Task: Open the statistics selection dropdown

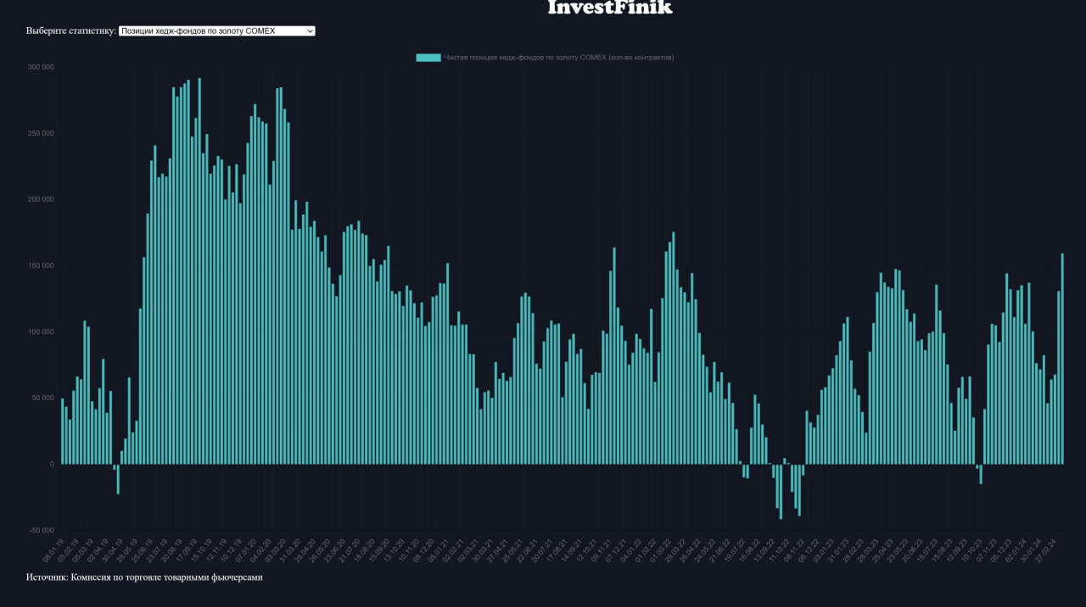Action: (x=217, y=31)
